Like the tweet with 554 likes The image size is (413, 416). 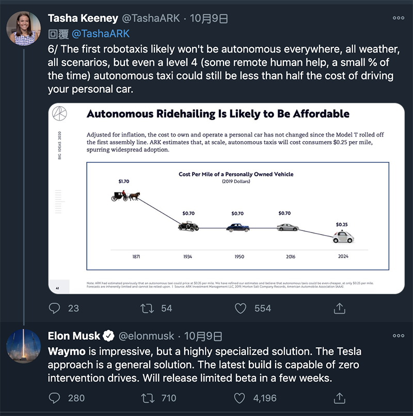241,308
